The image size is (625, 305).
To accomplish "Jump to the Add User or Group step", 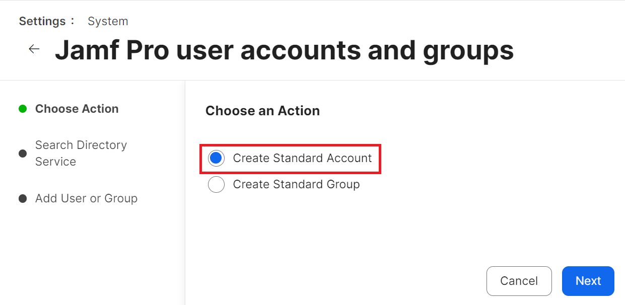I will pos(86,198).
